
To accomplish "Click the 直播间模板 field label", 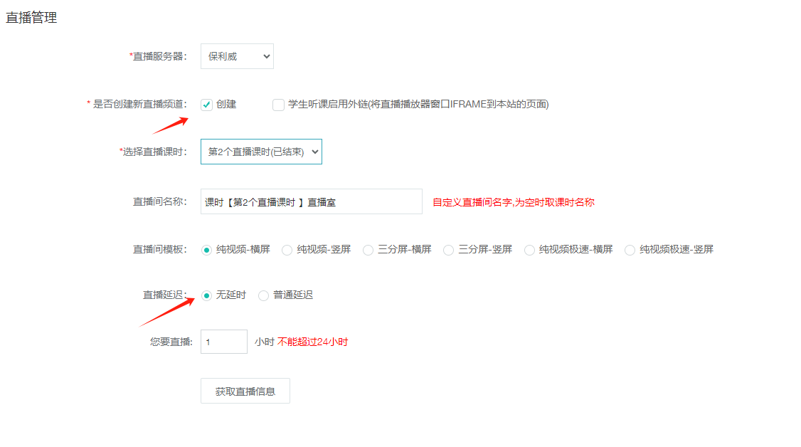I will click(159, 250).
